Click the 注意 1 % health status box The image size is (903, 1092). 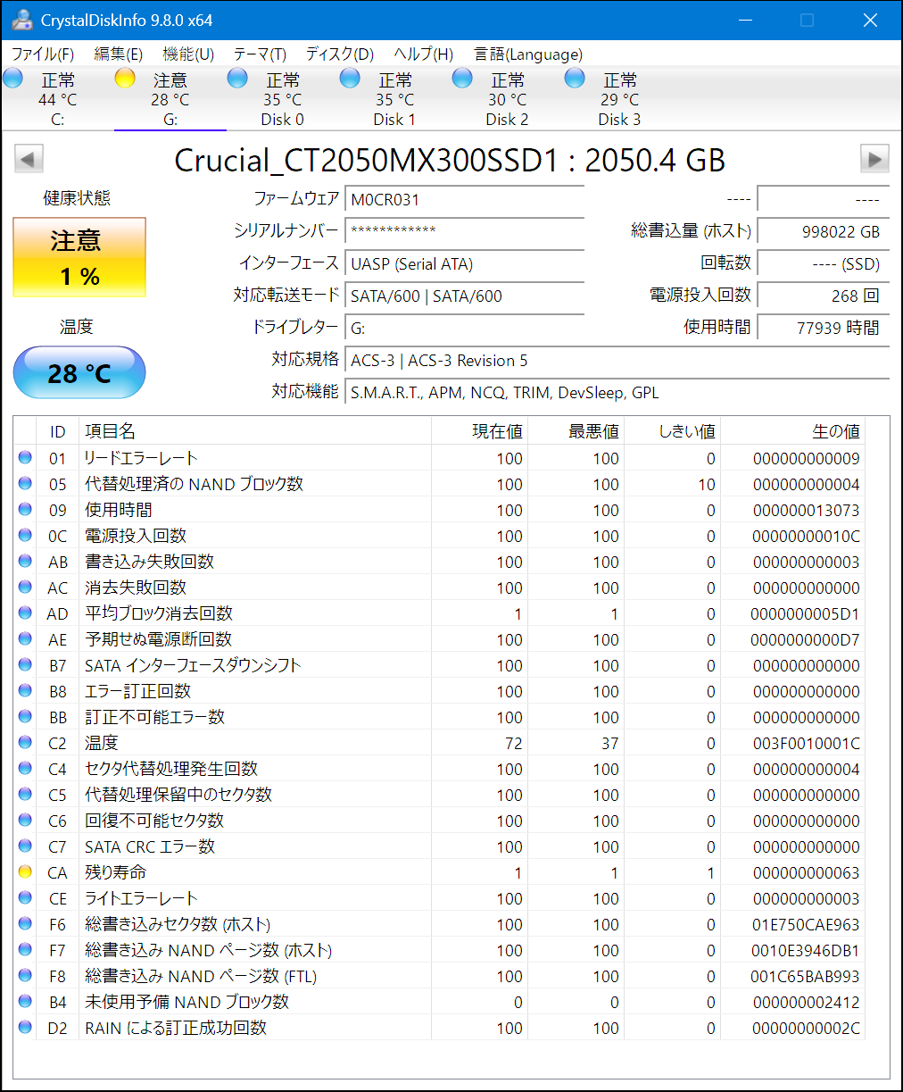click(79, 258)
